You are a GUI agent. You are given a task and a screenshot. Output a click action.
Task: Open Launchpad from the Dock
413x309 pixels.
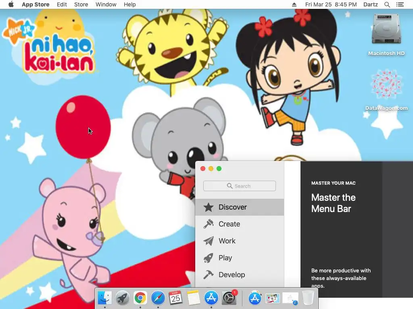(123, 298)
